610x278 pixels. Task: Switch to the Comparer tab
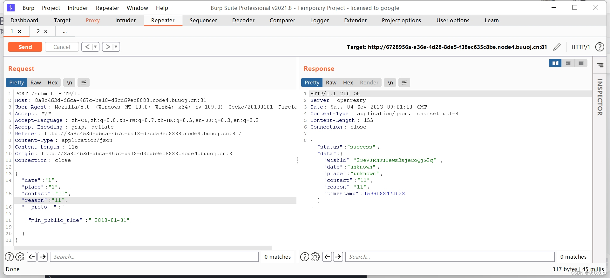click(x=282, y=20)
